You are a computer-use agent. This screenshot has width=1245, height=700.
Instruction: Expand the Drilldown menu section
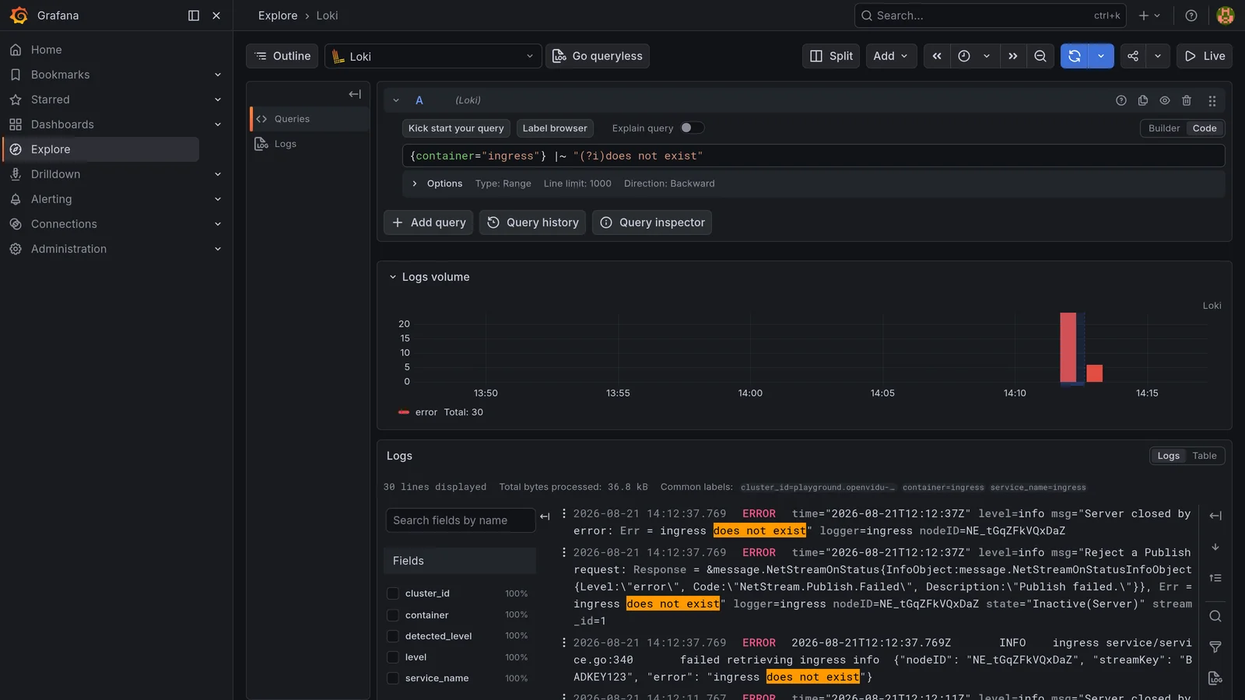click(x=218, y=174)
